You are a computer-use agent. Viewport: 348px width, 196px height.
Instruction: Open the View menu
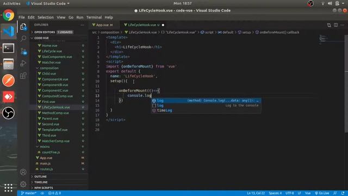pyautogui.click(x=61, y=17)
